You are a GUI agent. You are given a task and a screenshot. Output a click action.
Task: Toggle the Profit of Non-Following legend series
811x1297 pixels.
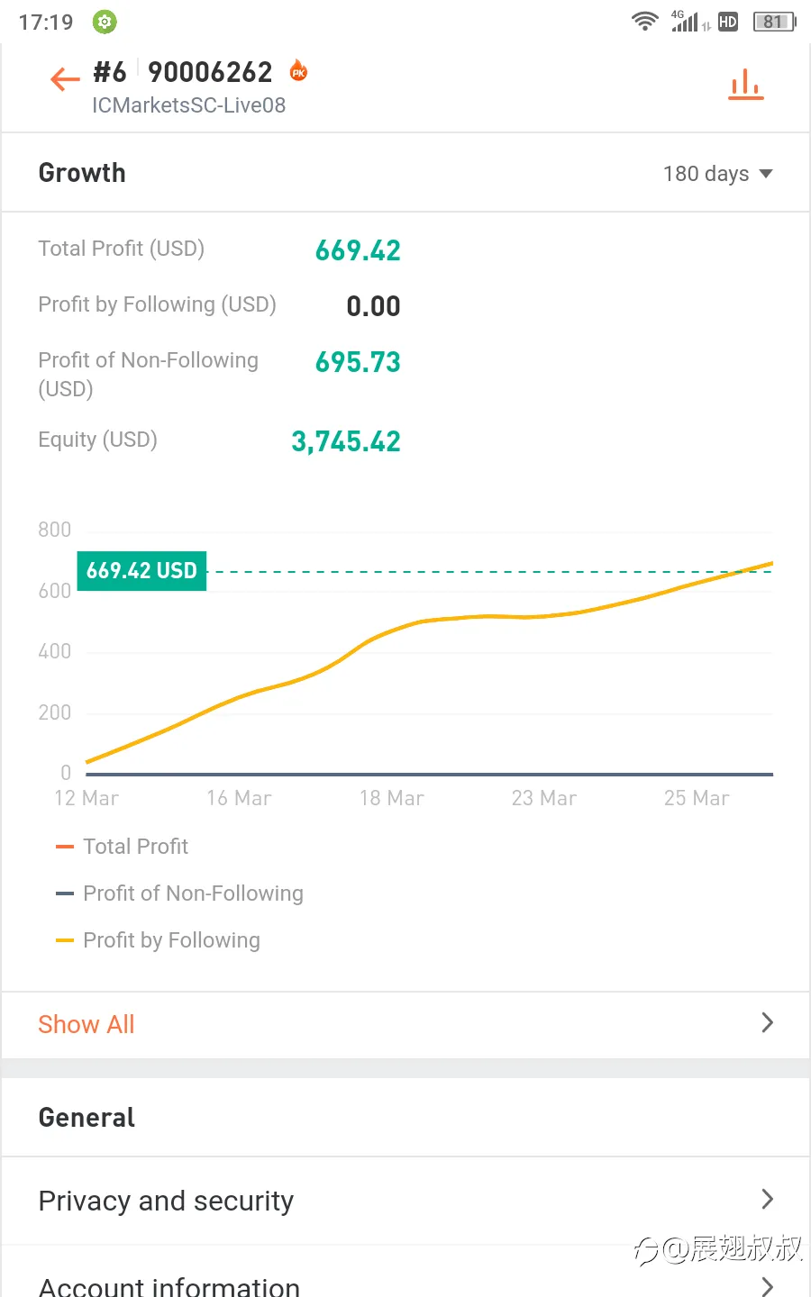[x=179, y=893]
